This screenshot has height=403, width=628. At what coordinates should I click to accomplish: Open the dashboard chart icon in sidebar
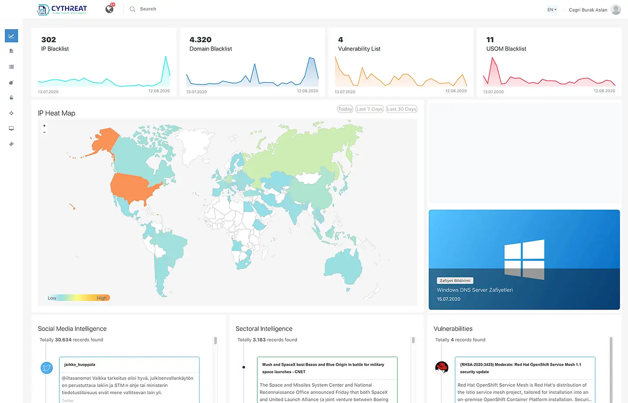(11, 36)
